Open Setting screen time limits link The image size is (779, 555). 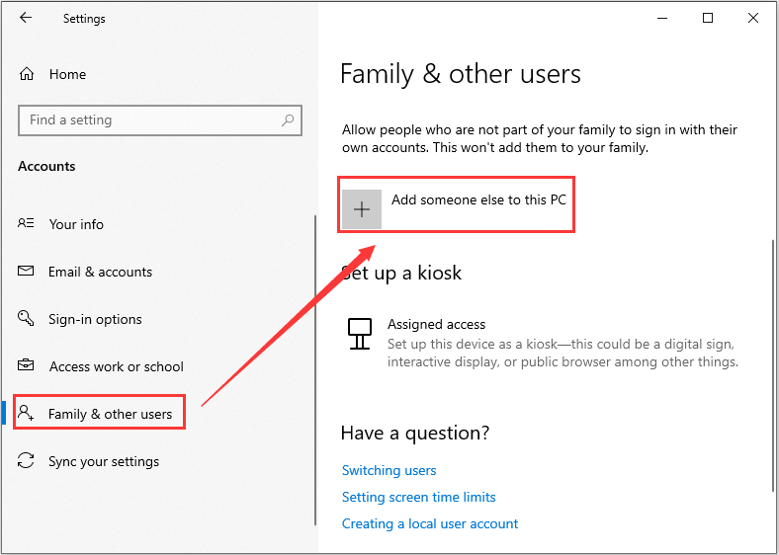click(418, 497)
